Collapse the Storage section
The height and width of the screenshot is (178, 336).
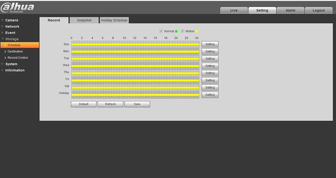12,39
